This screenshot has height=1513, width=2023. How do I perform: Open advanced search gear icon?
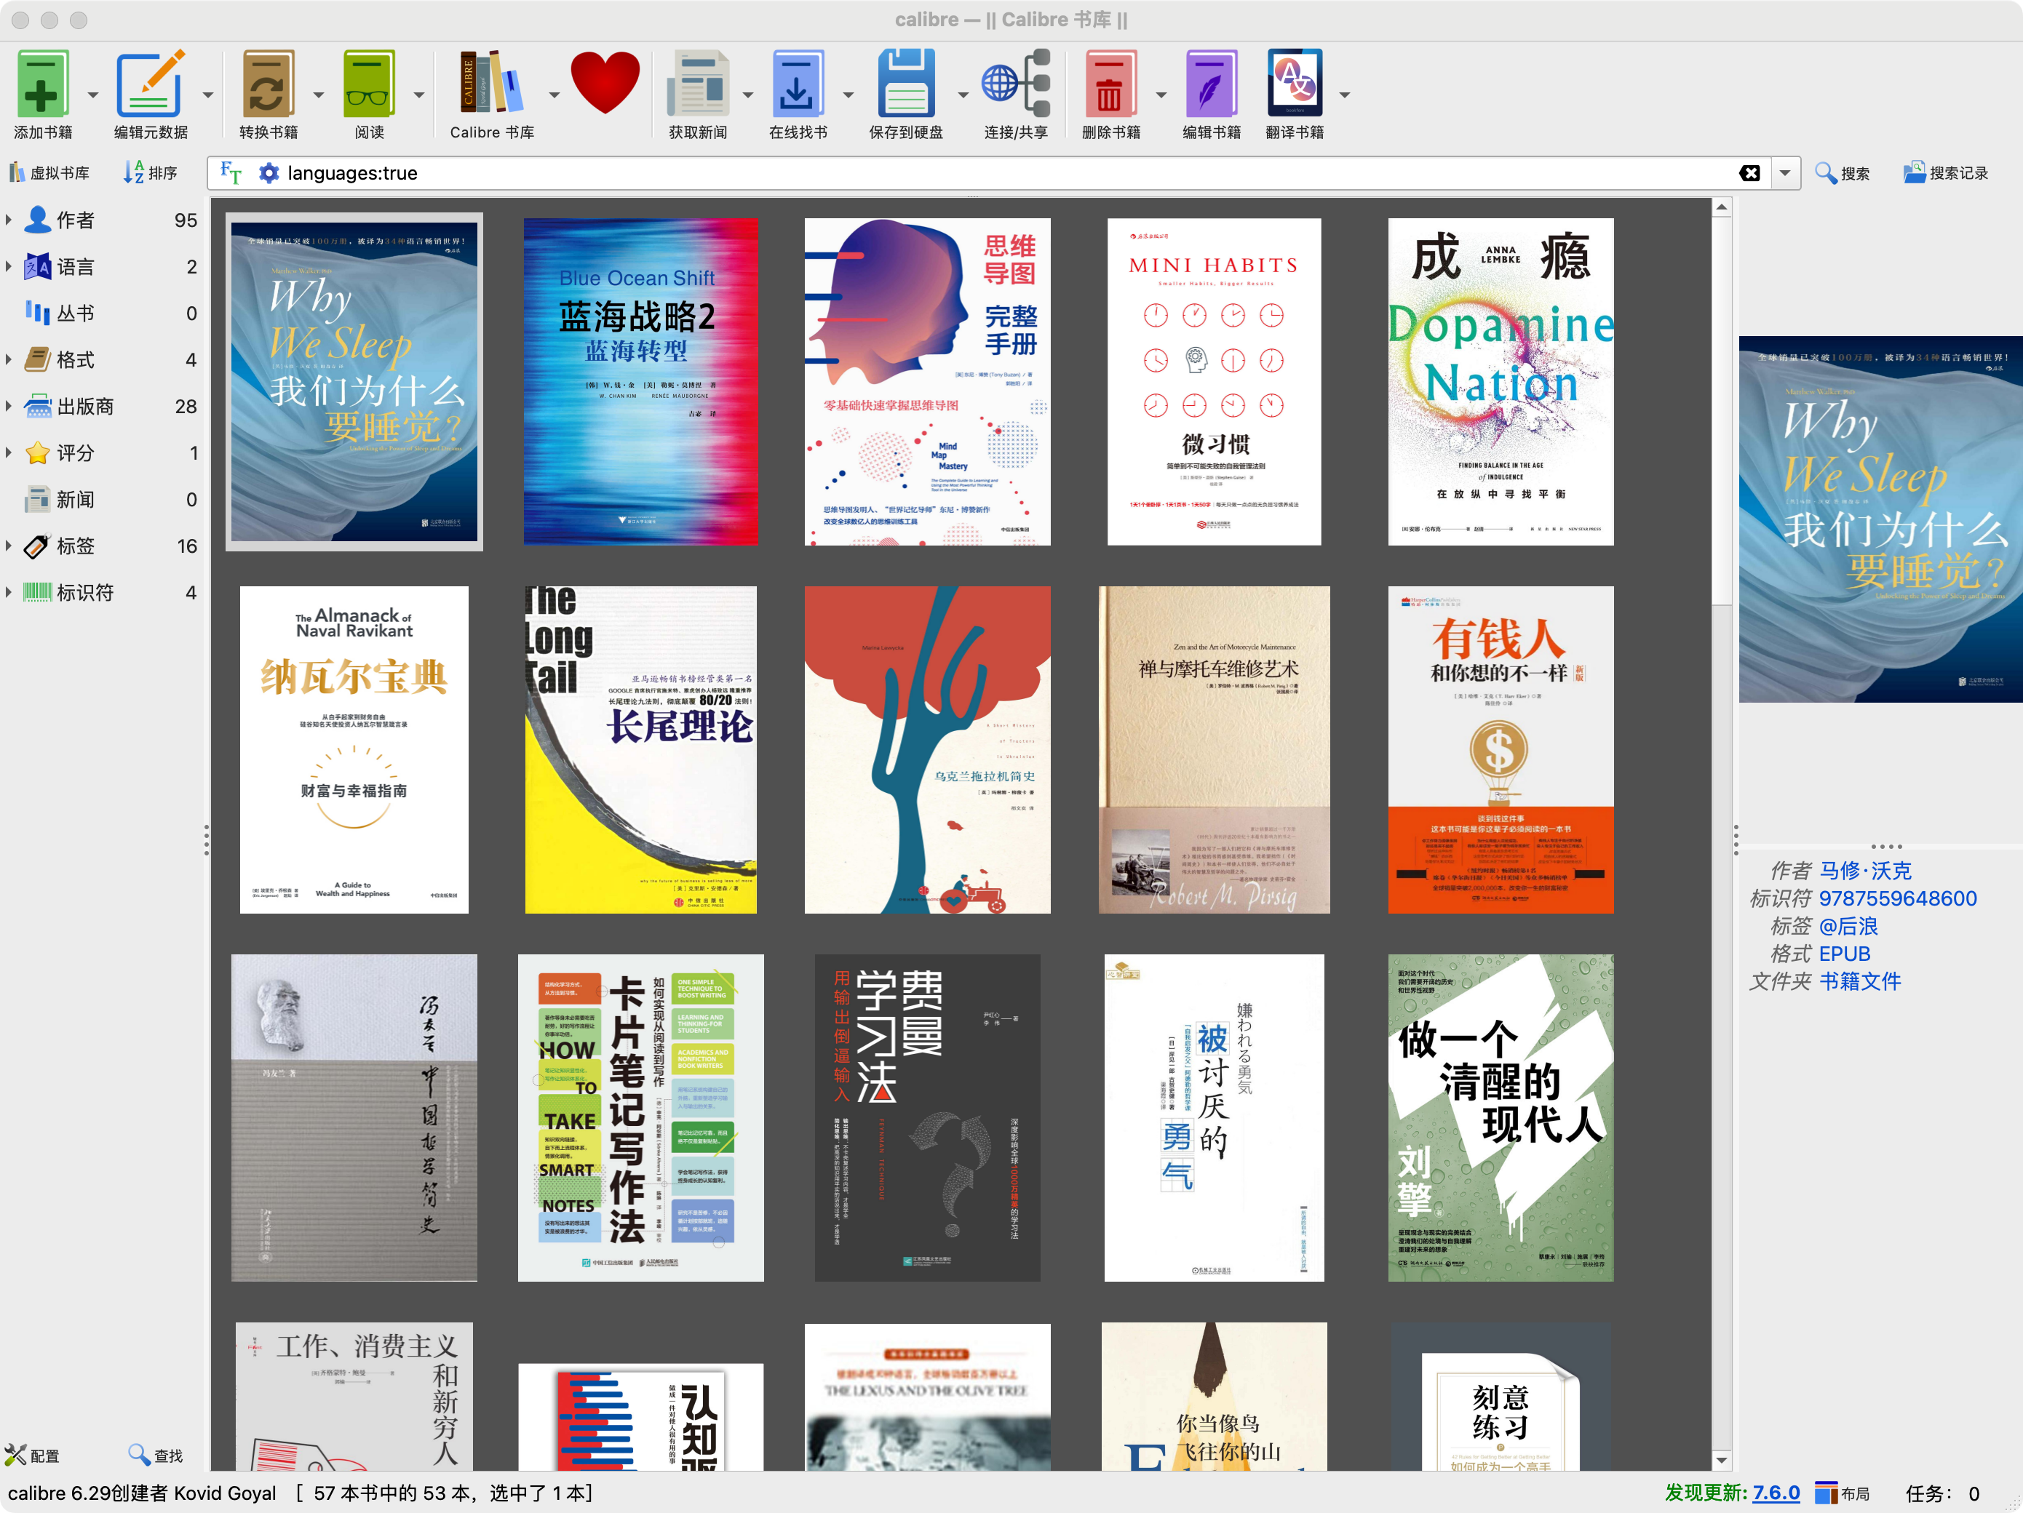[268, 173]
